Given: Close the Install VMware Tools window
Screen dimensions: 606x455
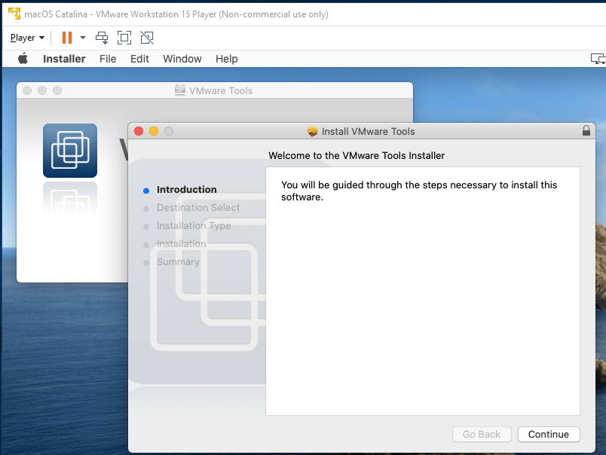Looking at the screenshot, I should [x=139, y=131].
